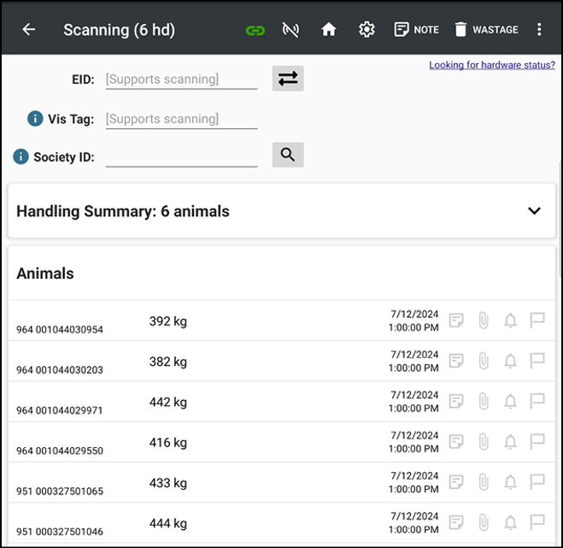Click the EID input field

pyautogui.click(x=181, y=80)
